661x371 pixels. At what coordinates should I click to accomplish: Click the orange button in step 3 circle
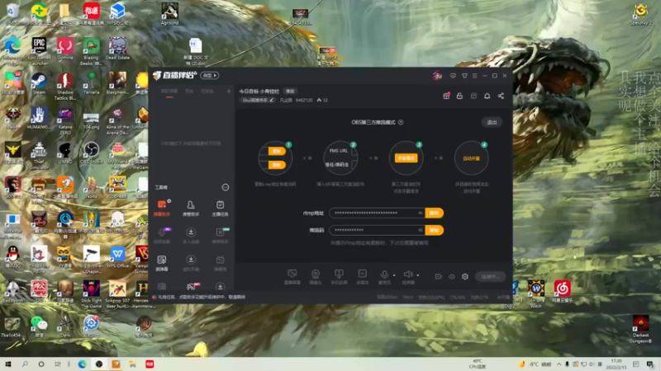(406, 158)
